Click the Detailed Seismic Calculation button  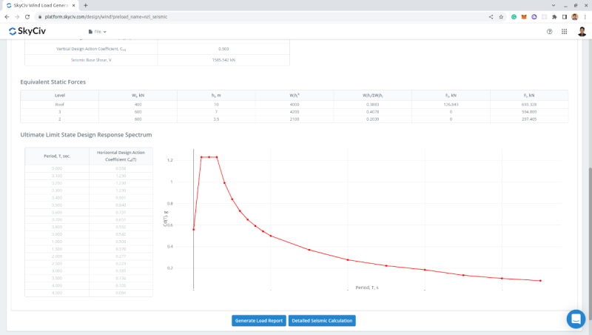pos(322,321)
